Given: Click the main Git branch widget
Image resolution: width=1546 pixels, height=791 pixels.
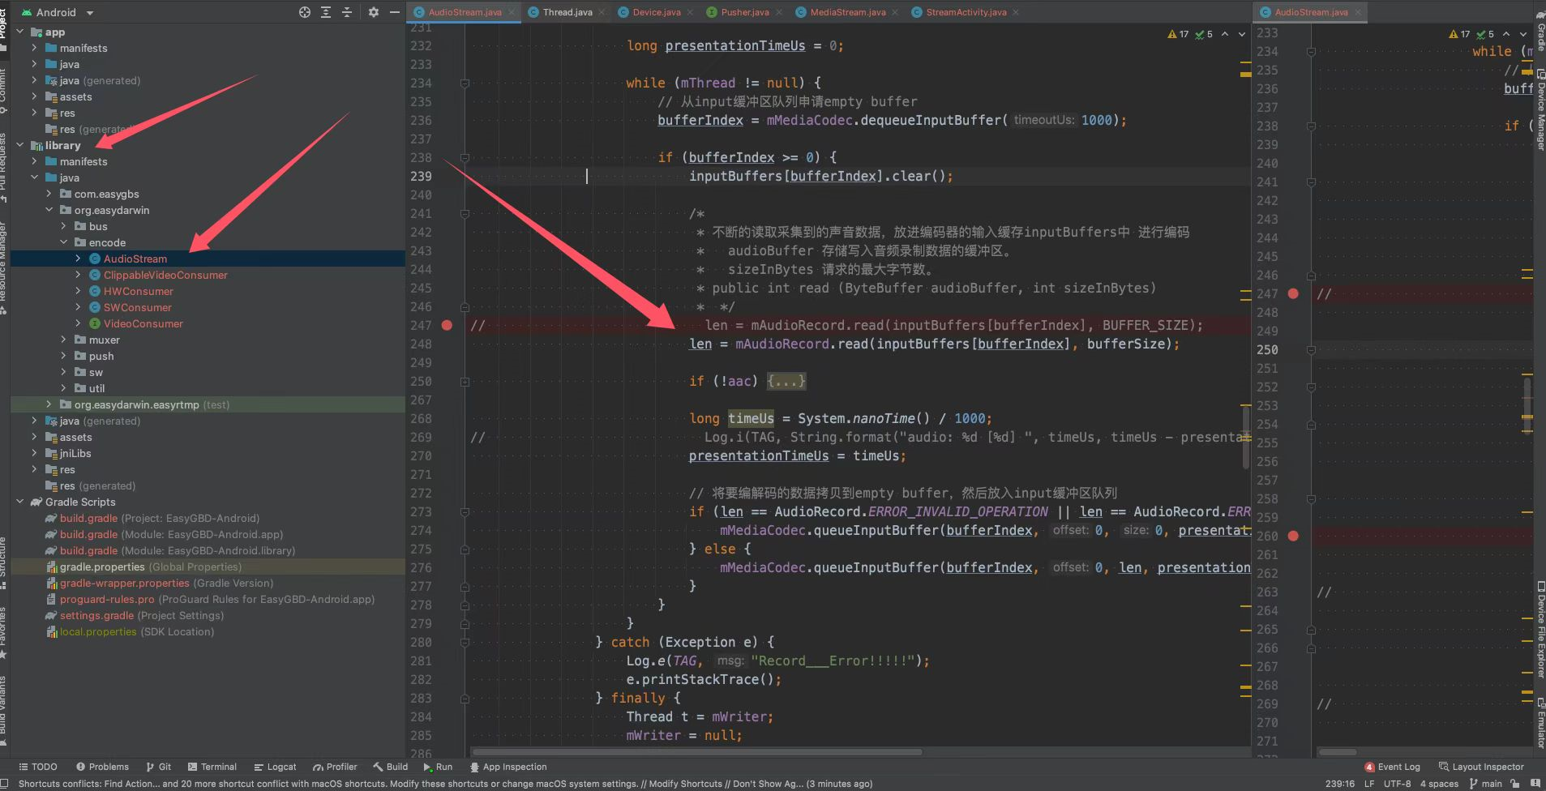Looking at the screenshot, I should tap(1486, 784).
